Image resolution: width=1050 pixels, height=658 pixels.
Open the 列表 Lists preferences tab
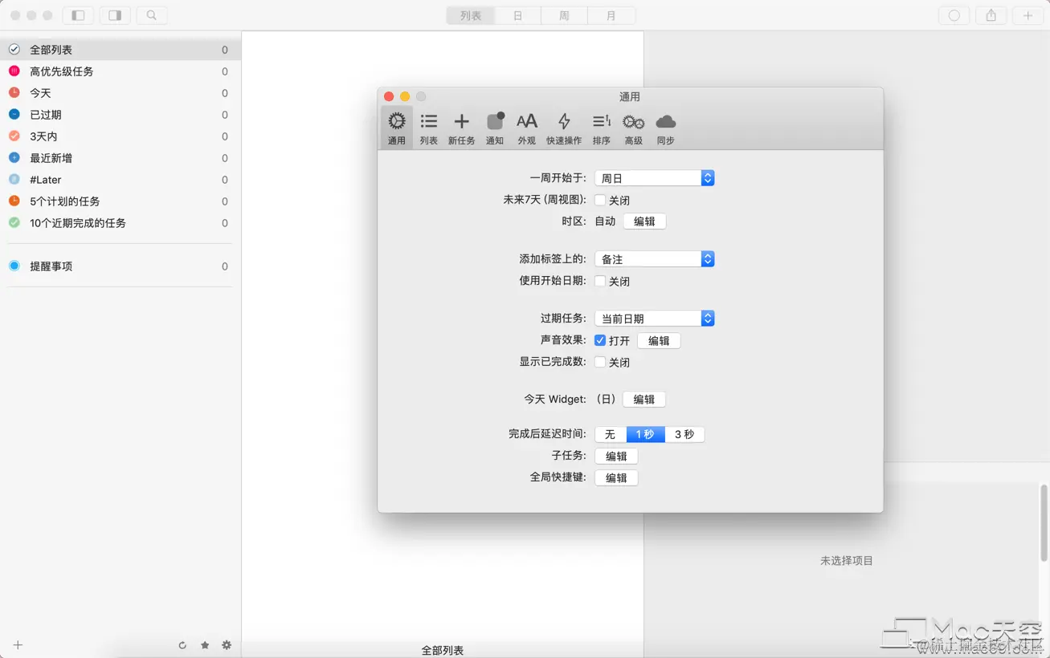point(429,128)
